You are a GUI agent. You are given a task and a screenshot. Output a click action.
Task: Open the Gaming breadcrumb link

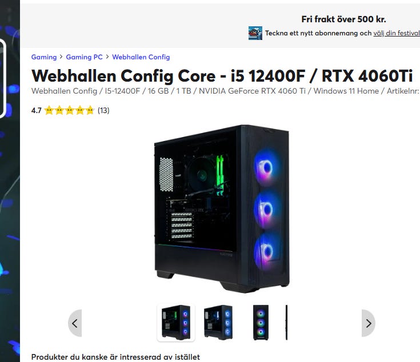44,57
